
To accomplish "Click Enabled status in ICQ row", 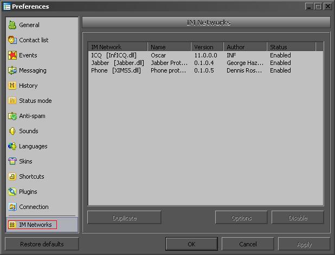I will [280, 55].
